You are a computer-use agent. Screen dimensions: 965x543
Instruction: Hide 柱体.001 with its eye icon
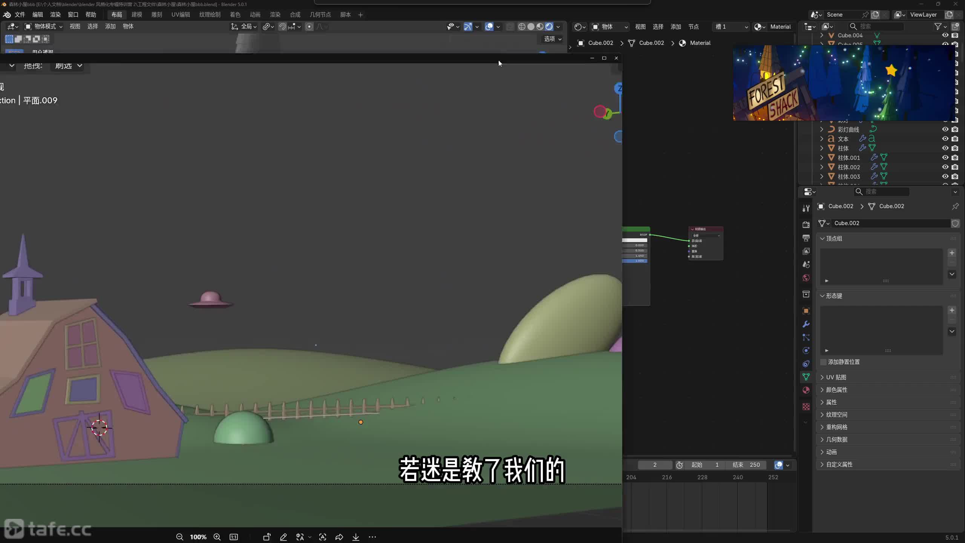[945, 158]
